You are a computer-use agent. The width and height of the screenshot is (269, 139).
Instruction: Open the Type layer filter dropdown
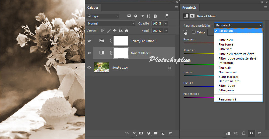[x=102, y=16]
